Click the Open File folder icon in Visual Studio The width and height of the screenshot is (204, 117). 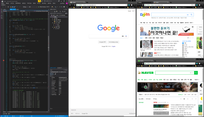tap(11, 7)
